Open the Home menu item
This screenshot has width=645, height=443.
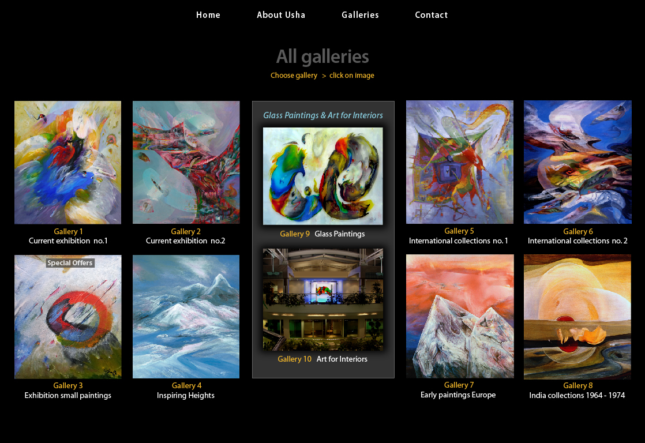(208, 15)
